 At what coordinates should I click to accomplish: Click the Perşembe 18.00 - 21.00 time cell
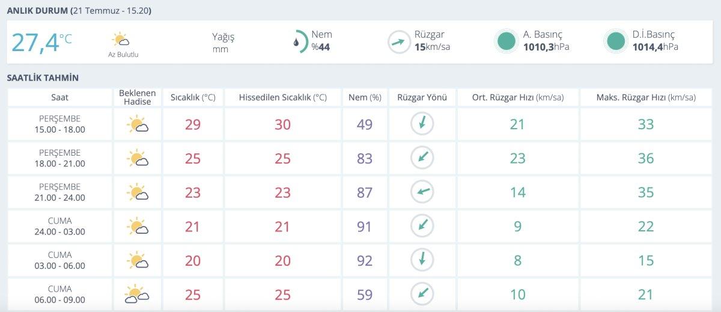coord(59,158)
